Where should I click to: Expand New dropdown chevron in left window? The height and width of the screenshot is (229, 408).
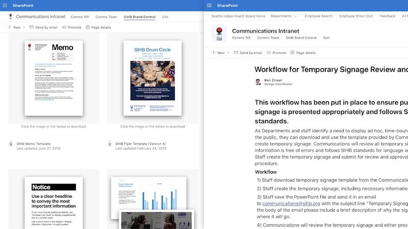pyautogui.click(x=23, y=27)
